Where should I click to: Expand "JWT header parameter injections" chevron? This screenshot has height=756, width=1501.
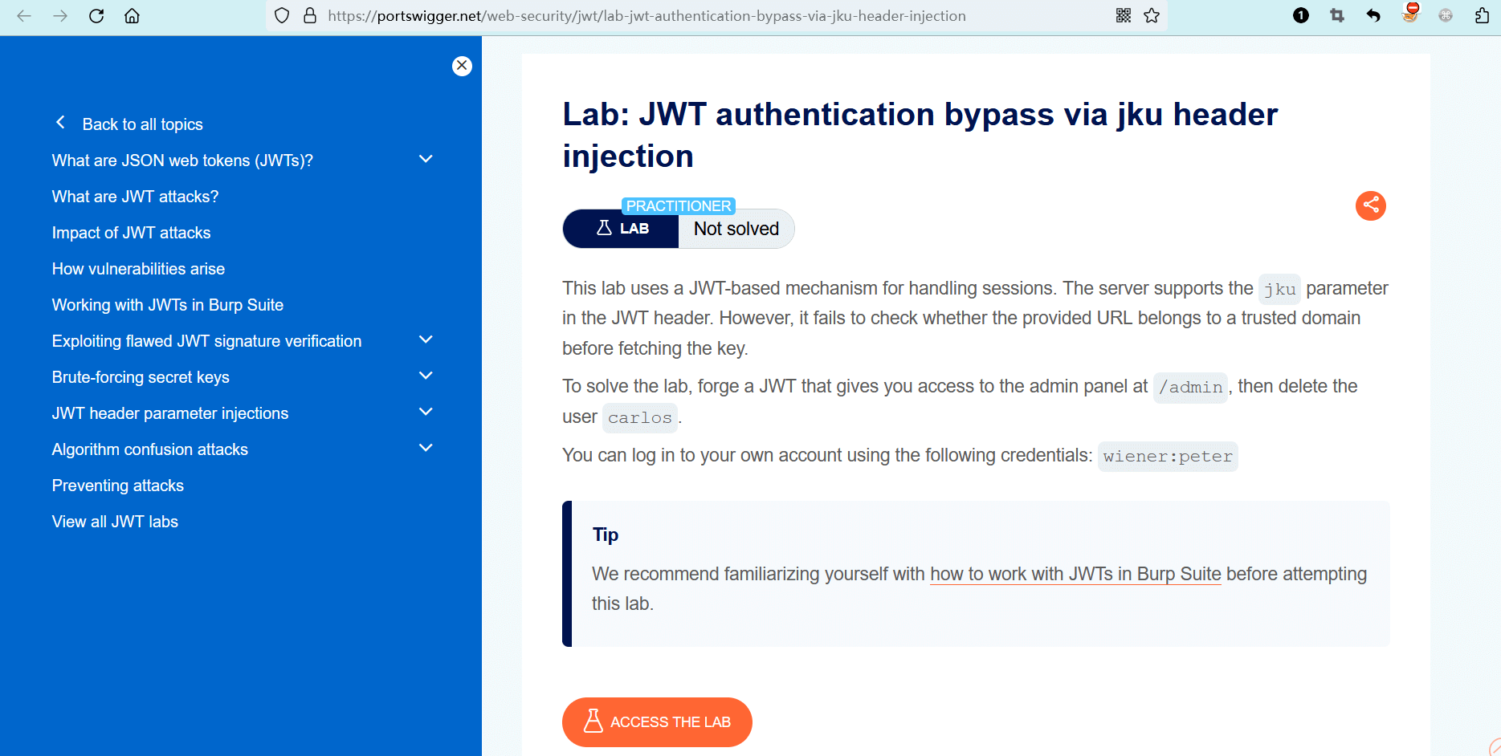point(426,413)
